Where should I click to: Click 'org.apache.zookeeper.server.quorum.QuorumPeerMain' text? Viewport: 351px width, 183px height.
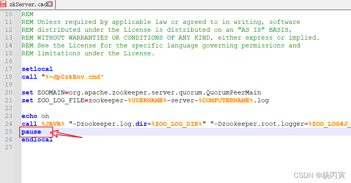[165, 92]
